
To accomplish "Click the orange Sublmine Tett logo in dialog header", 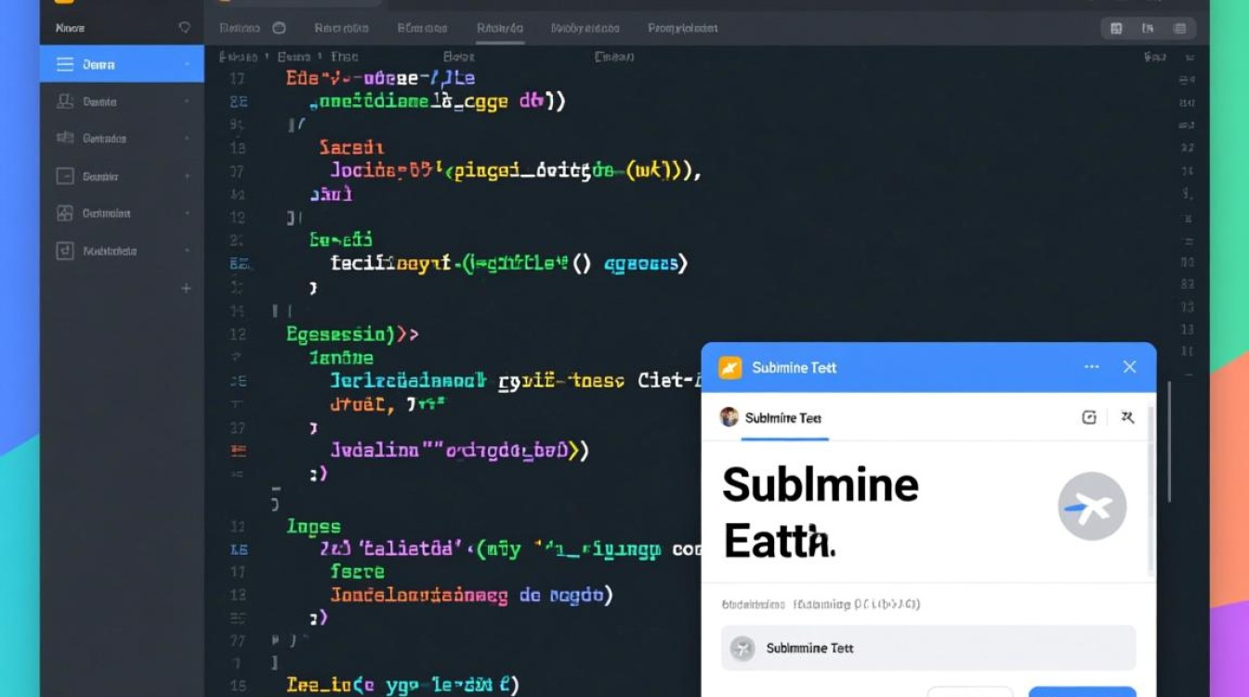I will pyautogui.click(x=730, y=367).
